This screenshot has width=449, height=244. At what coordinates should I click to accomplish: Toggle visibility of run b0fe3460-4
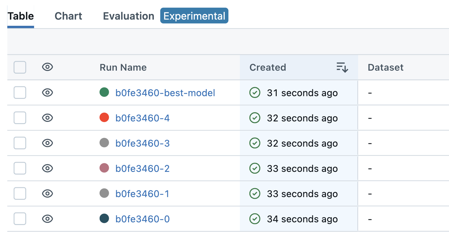47,118
